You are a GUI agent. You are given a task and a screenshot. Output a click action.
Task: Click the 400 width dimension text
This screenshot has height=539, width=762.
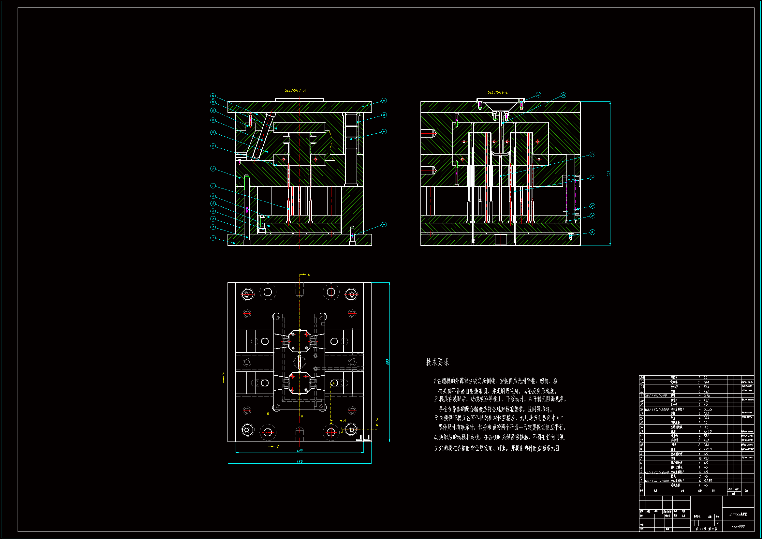(299, 451)
